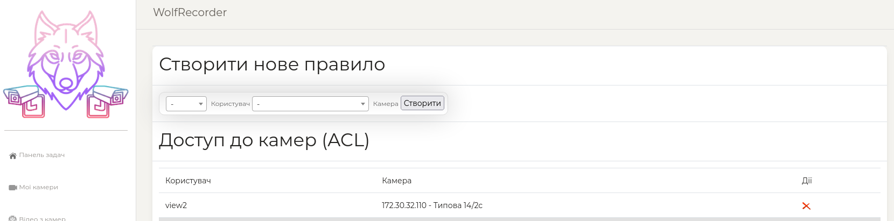
Task: Click the Камера column header in table
Action: (396, 181)
